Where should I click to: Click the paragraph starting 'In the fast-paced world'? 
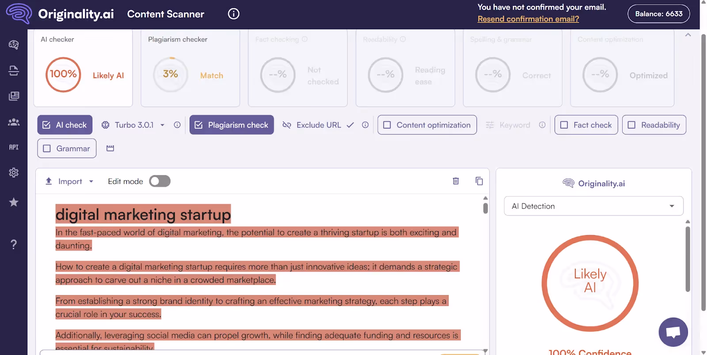click(x=257, y=239)
